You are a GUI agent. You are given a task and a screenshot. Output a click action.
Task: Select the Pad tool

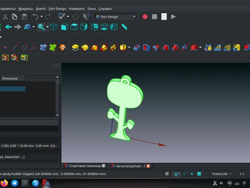(75, 47)
